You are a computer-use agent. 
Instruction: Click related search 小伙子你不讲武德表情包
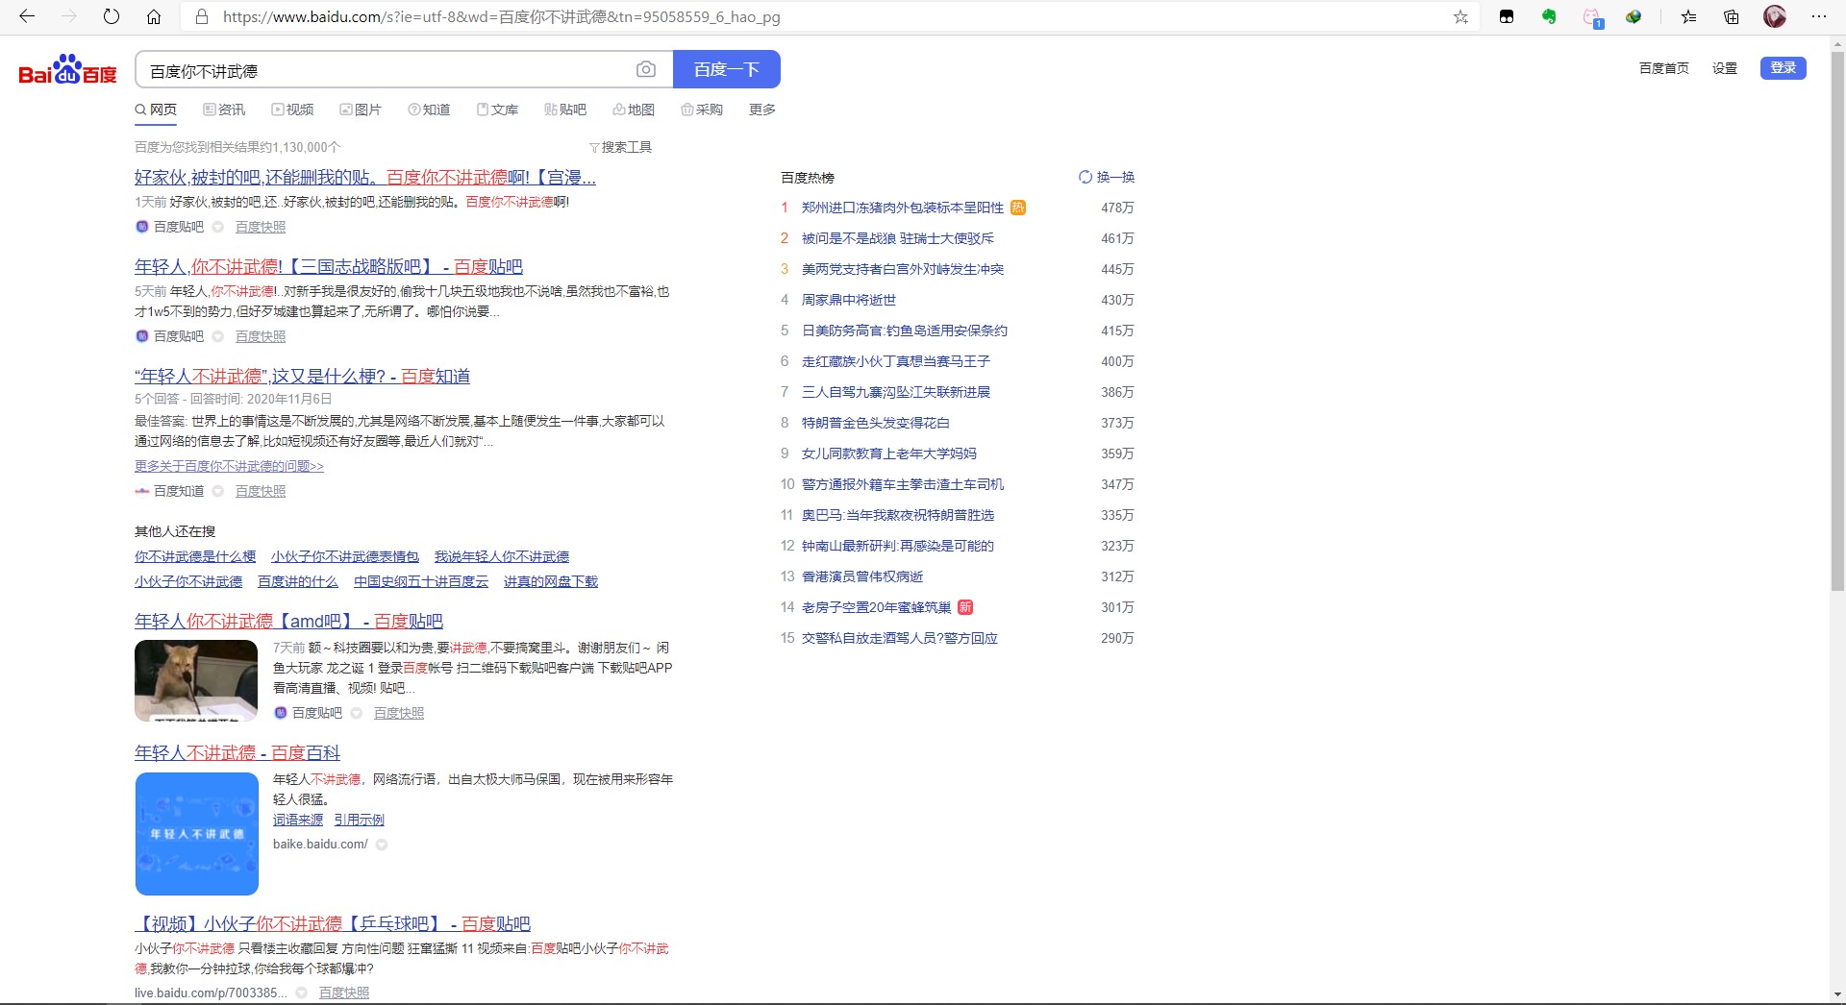345,556
